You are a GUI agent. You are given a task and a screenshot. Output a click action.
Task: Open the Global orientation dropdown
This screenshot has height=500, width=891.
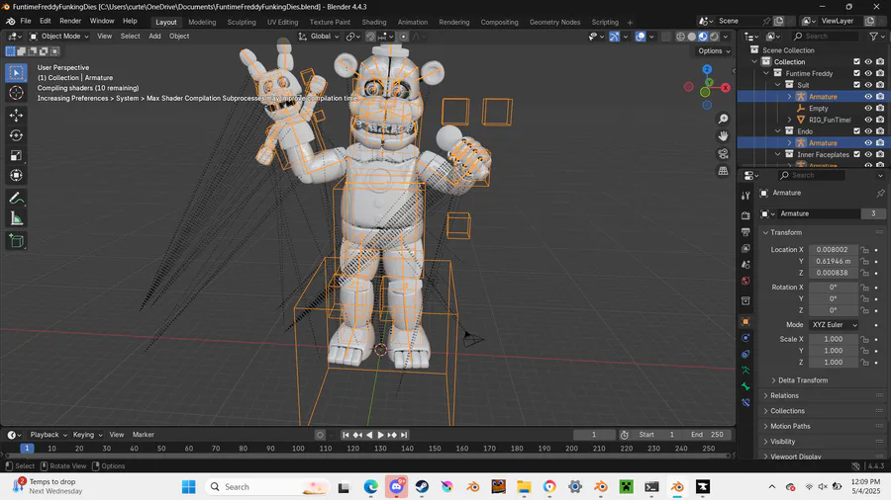click(x=319, y=37)
